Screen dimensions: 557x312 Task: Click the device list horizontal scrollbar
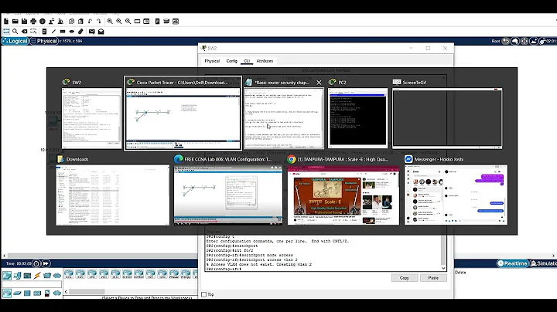coord(87,292)
